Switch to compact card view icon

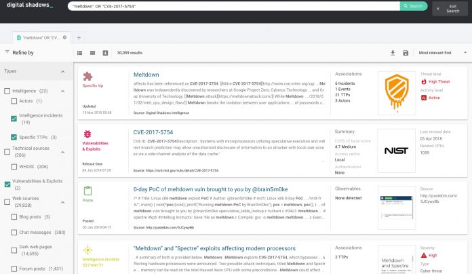click(x=92, y=53)
